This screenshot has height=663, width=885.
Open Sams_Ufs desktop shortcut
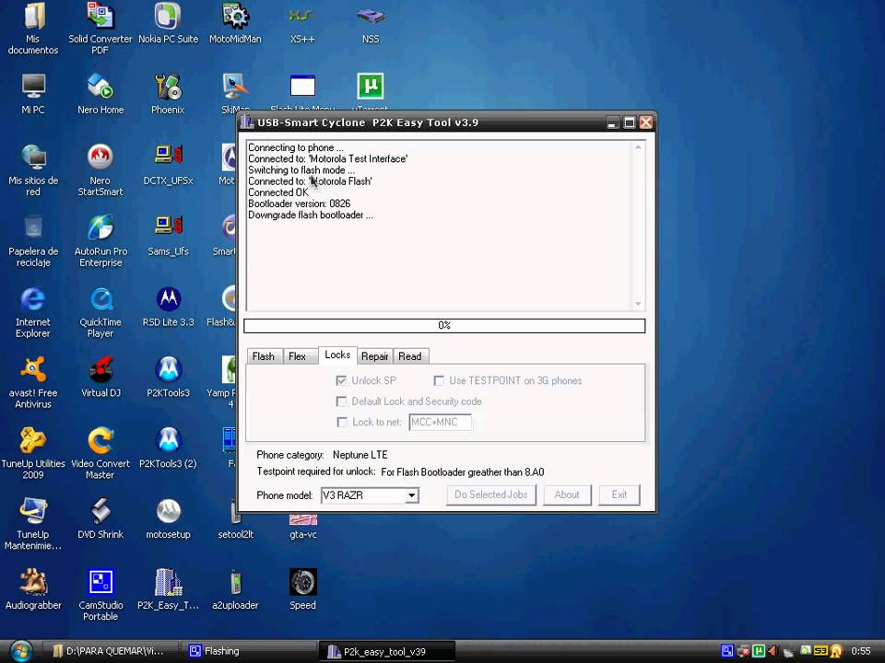[168, 236]
